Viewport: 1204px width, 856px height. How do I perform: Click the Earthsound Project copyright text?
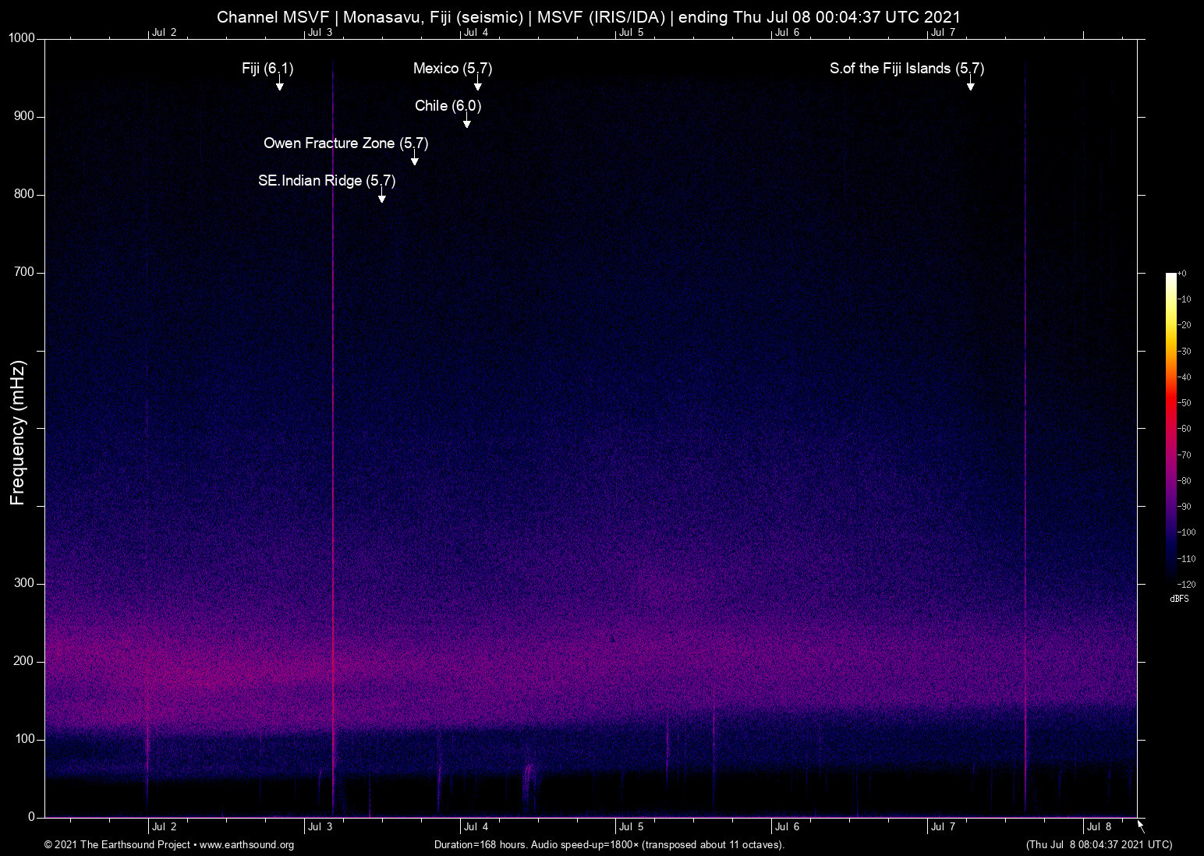(x=169, y=845)
